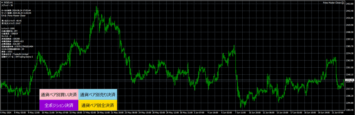
Task: Click the sell swap value 19.67
Action: coord(18,23)
